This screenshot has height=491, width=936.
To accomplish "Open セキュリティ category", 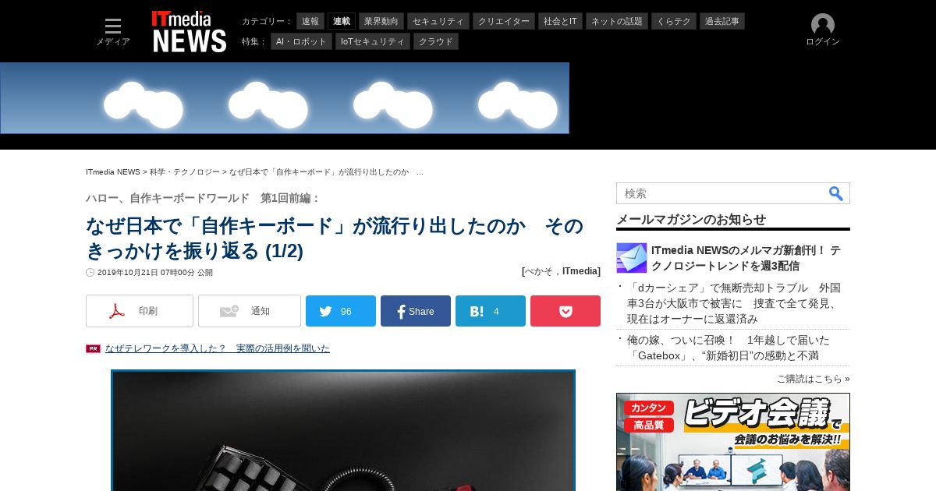I will (438, 21).
